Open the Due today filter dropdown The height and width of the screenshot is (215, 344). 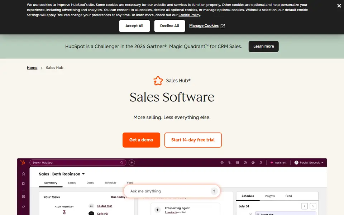[x=119, y=197]
